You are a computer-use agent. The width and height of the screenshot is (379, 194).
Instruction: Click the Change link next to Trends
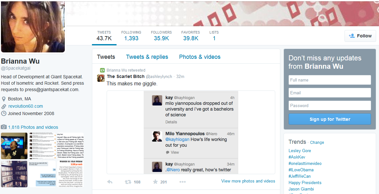point(317,143)
